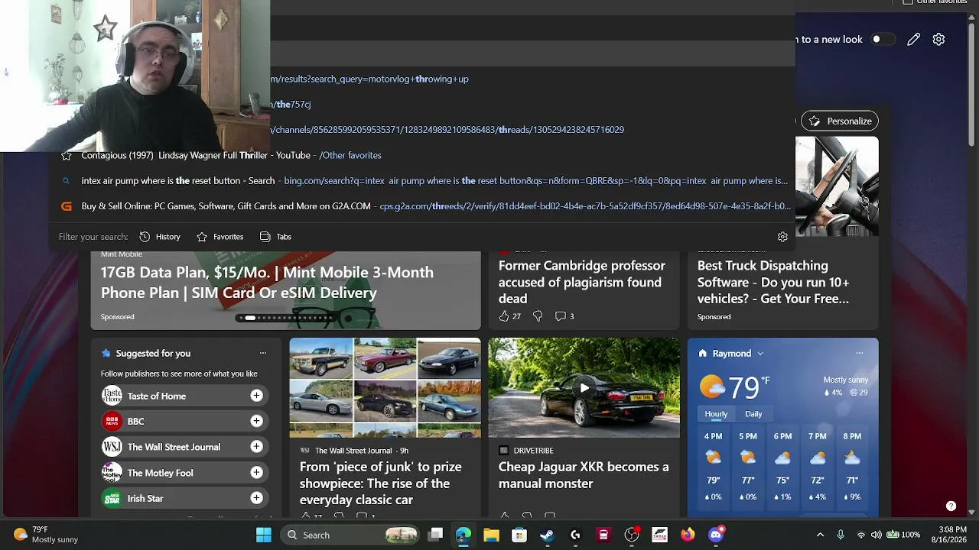Expand the Raymond location dropdown
The image size is (979, 550).
tap(760, 354)
